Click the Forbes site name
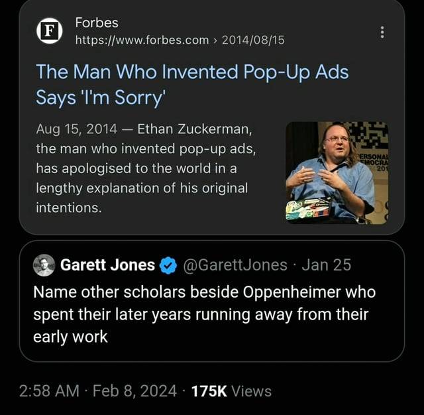Screen dimensions: 424x415 [x=97, y=23]
